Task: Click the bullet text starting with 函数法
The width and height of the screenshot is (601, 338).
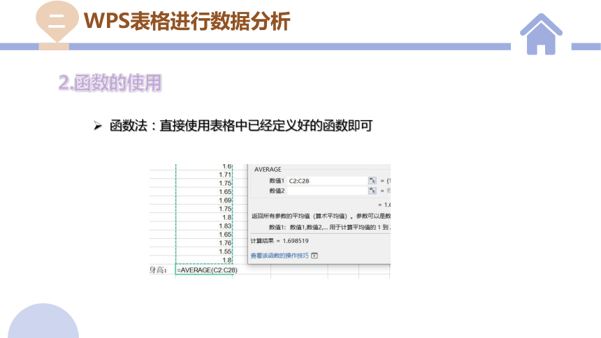Action: [x=240, y=126]
